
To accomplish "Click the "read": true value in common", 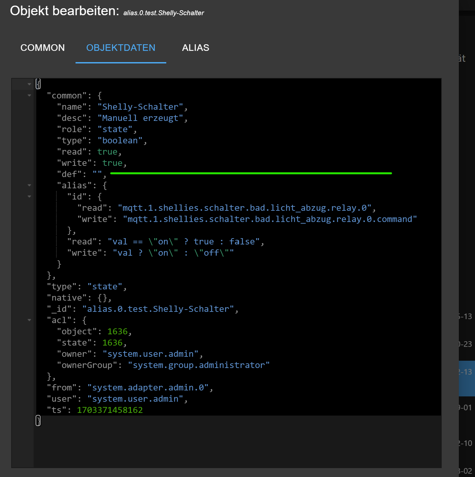I will click(x=108, y=152).
